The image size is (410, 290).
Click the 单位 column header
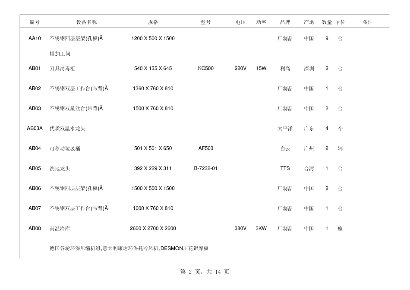(340, 22)
